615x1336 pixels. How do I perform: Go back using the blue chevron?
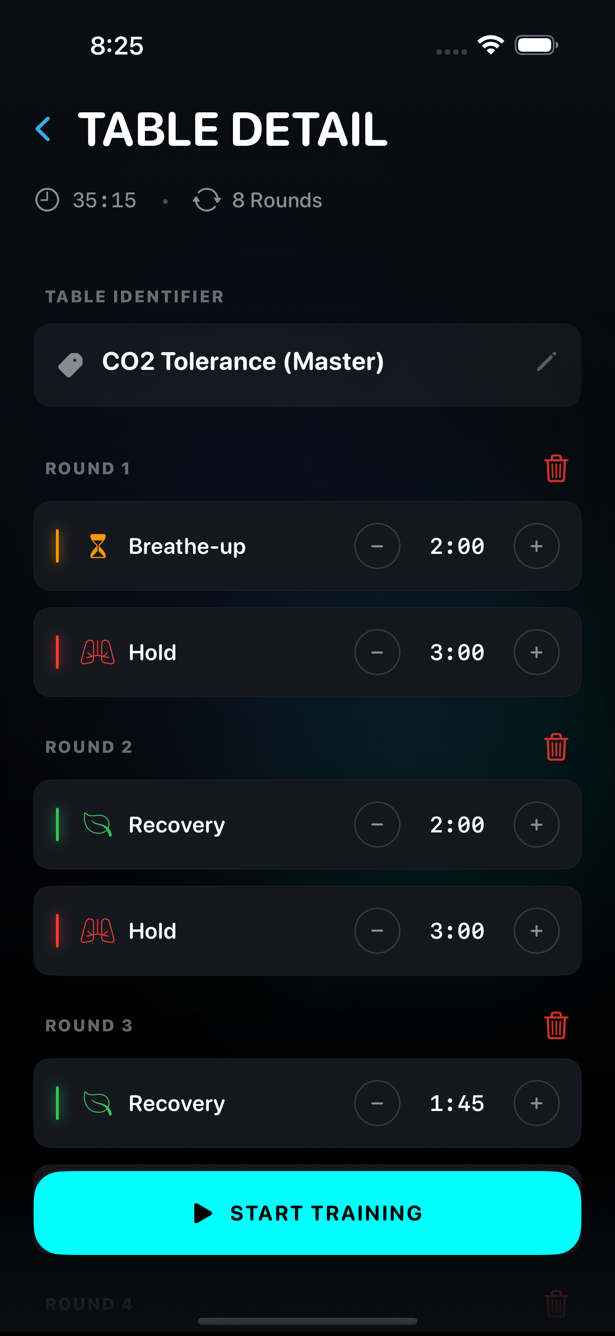[x=43, y=129]
